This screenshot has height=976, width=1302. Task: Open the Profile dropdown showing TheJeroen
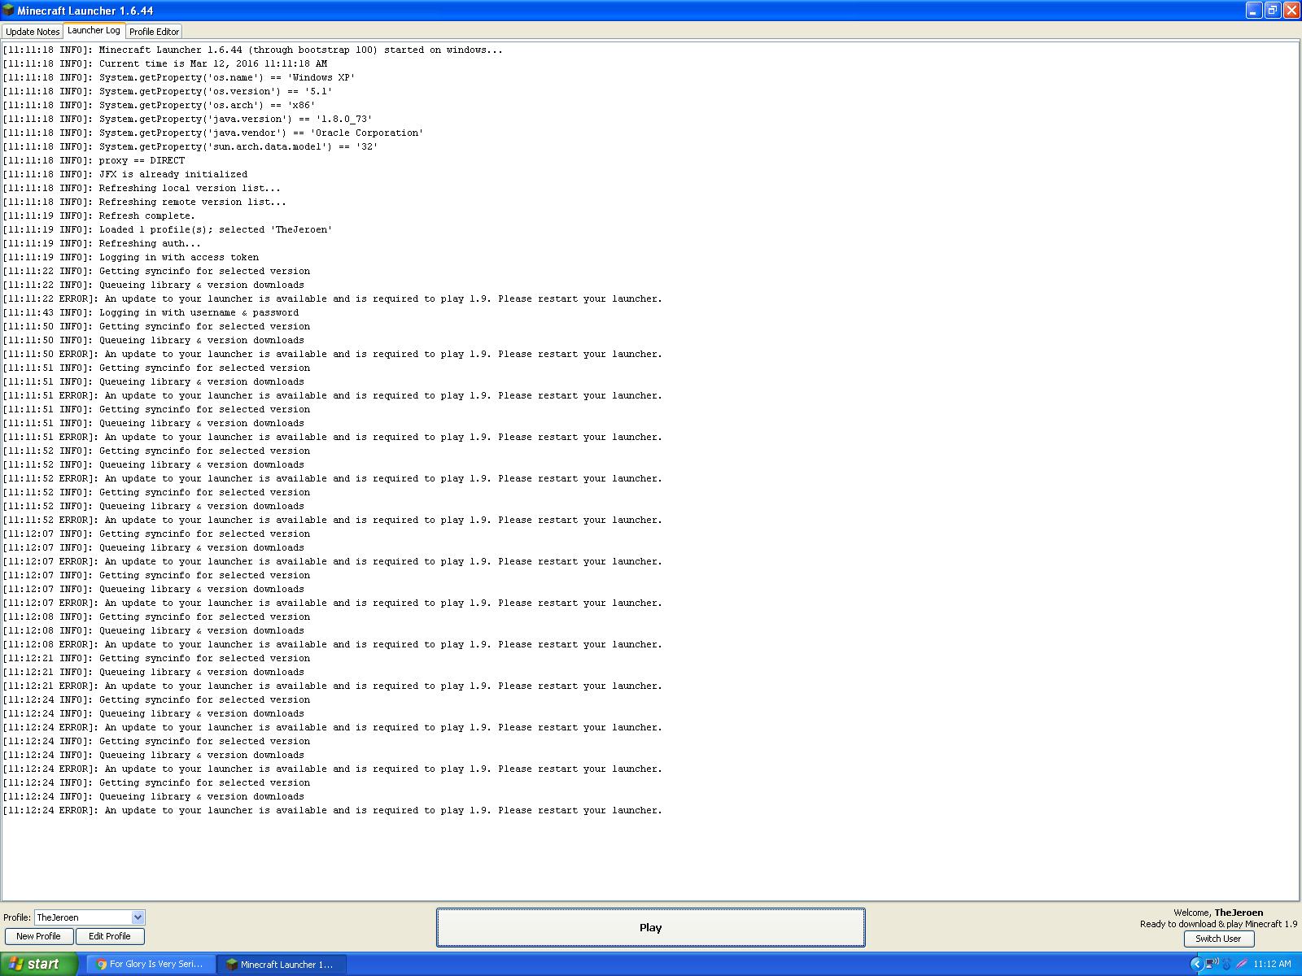point(90,917)
